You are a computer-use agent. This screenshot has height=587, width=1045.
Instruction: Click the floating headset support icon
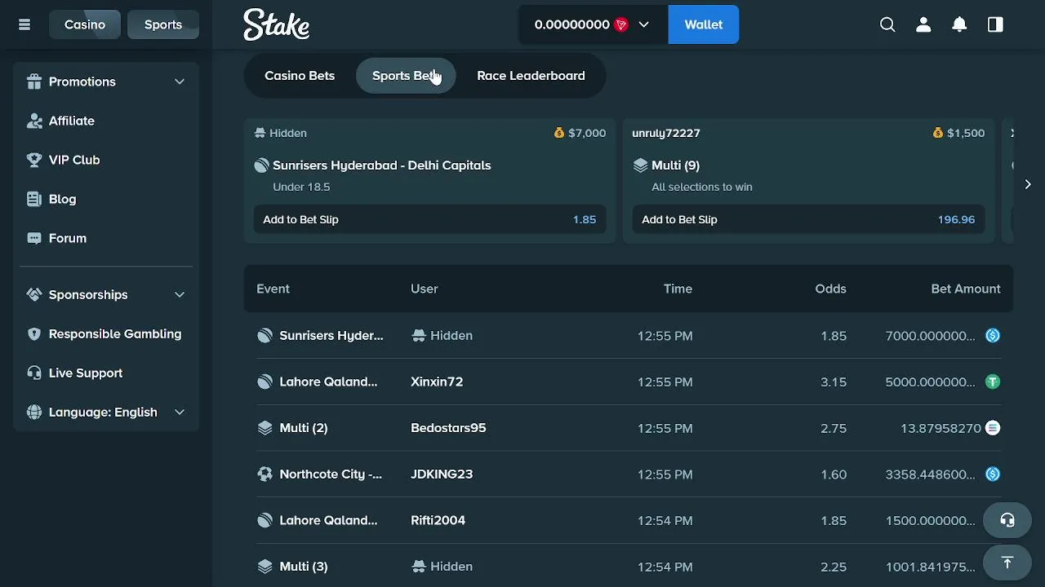click(x=1007, y=520)
